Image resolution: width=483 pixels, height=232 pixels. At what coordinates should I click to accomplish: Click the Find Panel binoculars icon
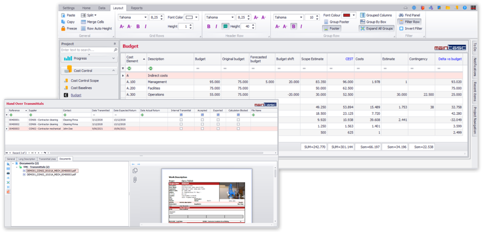(401, 15)
